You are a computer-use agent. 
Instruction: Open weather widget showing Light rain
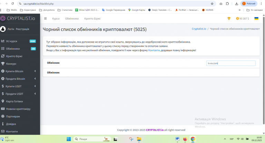7,139
